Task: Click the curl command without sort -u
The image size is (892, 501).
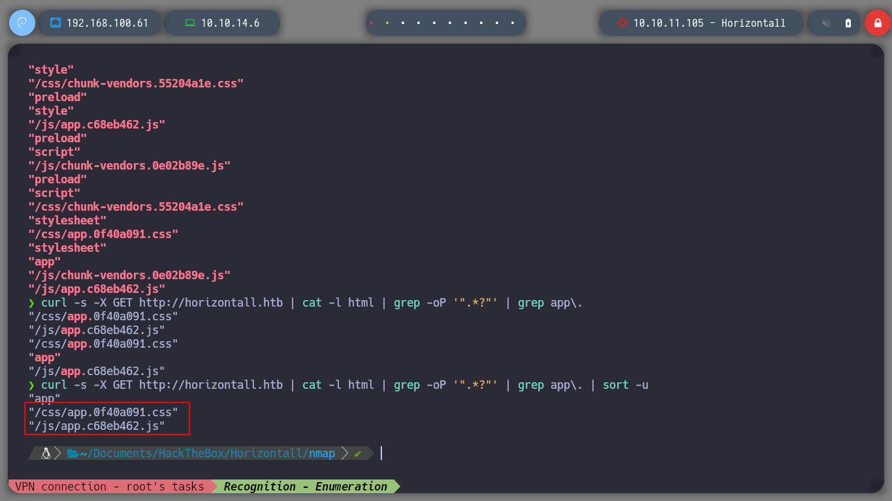Action: (311, 303)
